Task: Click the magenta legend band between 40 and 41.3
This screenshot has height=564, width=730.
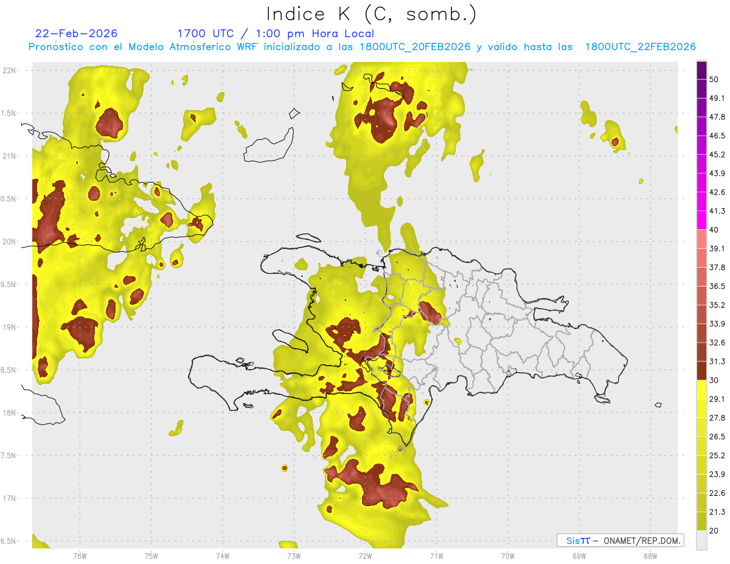Action: (702, 220)
